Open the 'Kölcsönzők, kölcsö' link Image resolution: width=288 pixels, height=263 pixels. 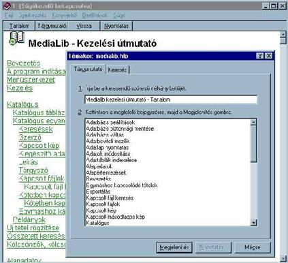(36, 245)
